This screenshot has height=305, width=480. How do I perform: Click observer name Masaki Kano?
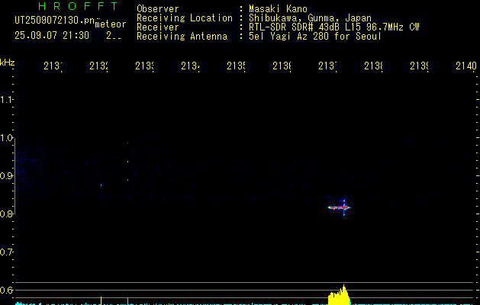[x=278, y=9]
